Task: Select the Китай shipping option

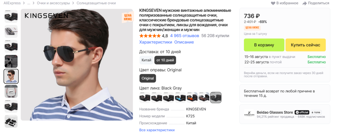Action: coord(146,60)
